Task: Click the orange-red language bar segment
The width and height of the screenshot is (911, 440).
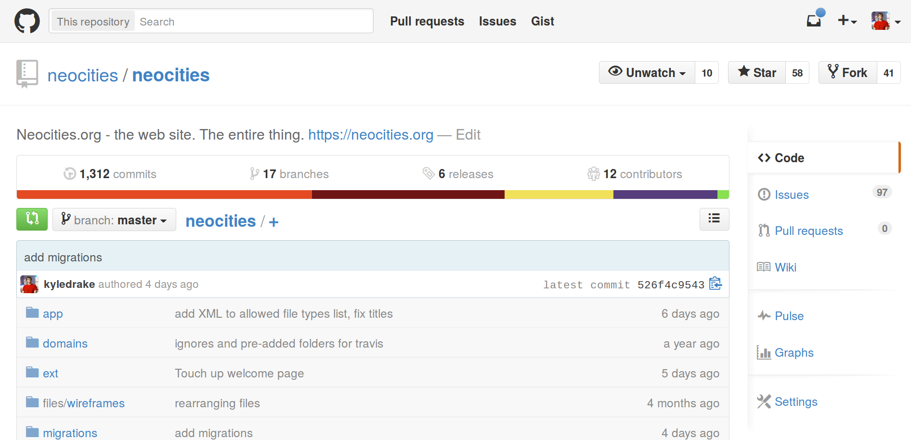Action: pos(164,194)
